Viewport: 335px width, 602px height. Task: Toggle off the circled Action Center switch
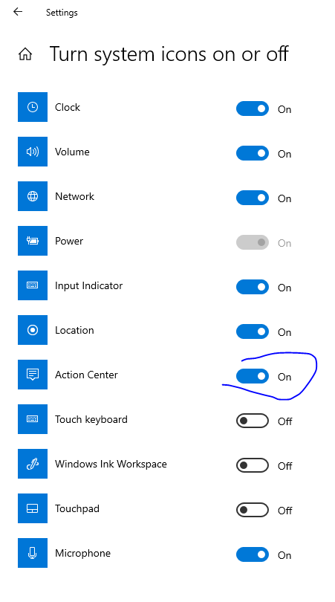coord(253,376)
